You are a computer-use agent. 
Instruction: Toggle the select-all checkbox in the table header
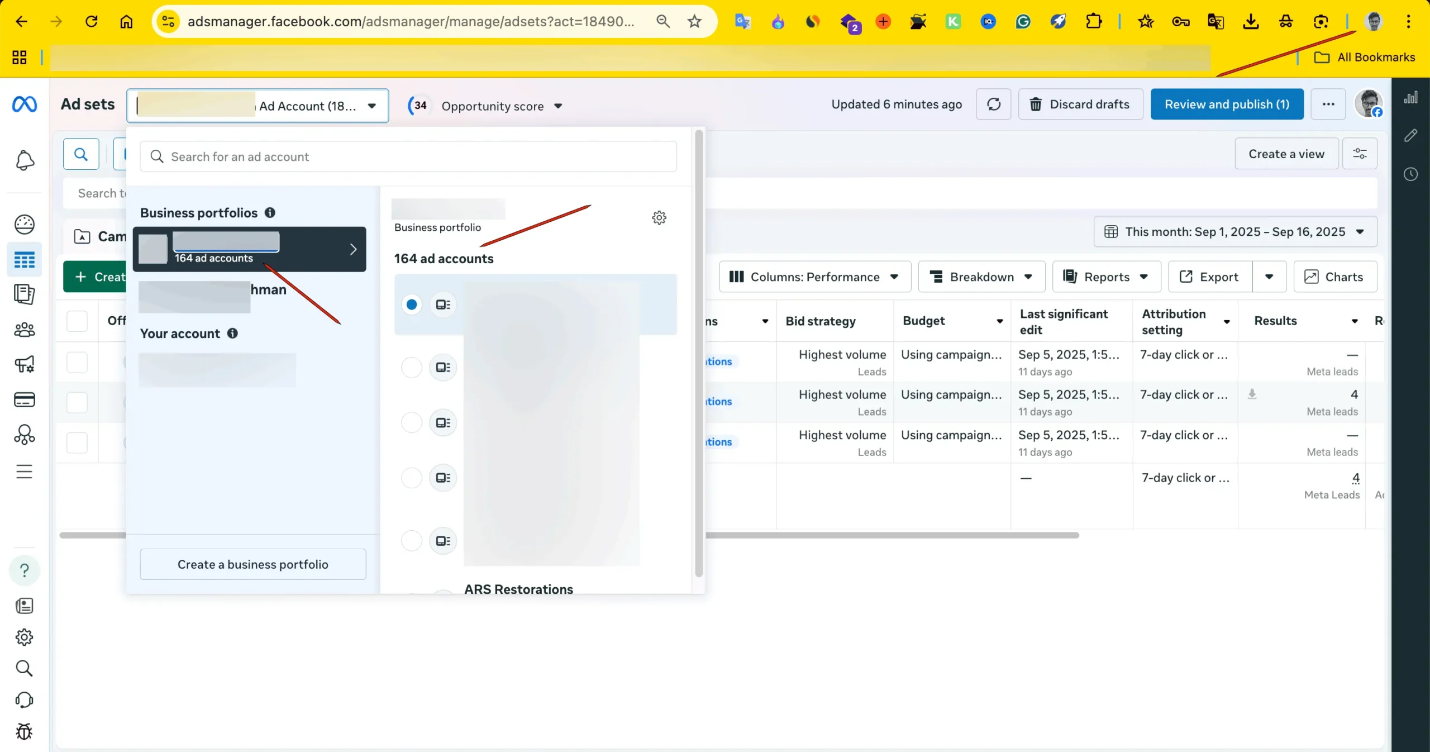78,321
